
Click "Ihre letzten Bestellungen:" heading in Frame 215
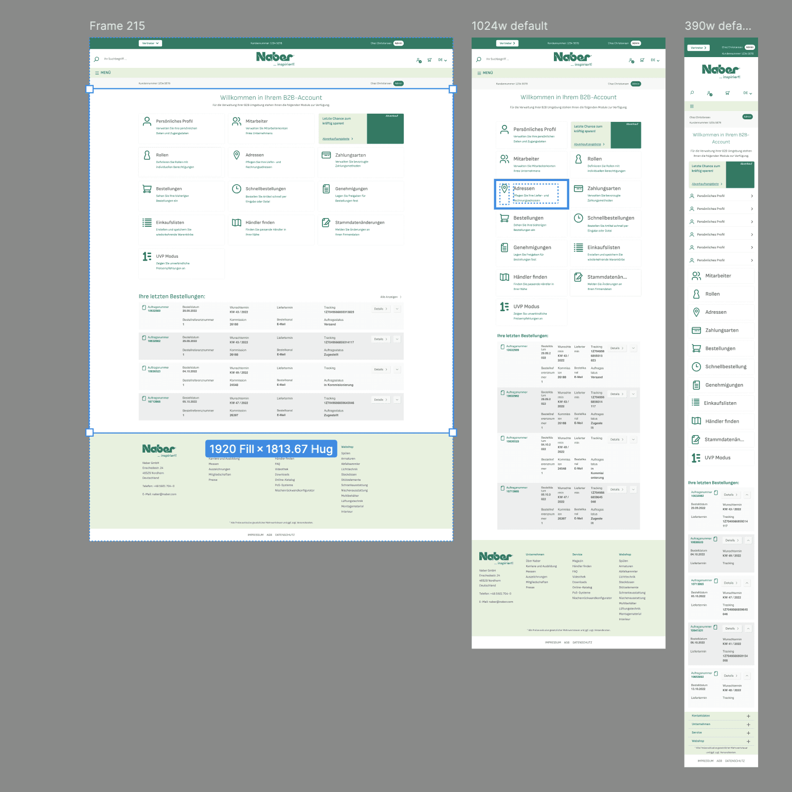[x=172, y=297]
